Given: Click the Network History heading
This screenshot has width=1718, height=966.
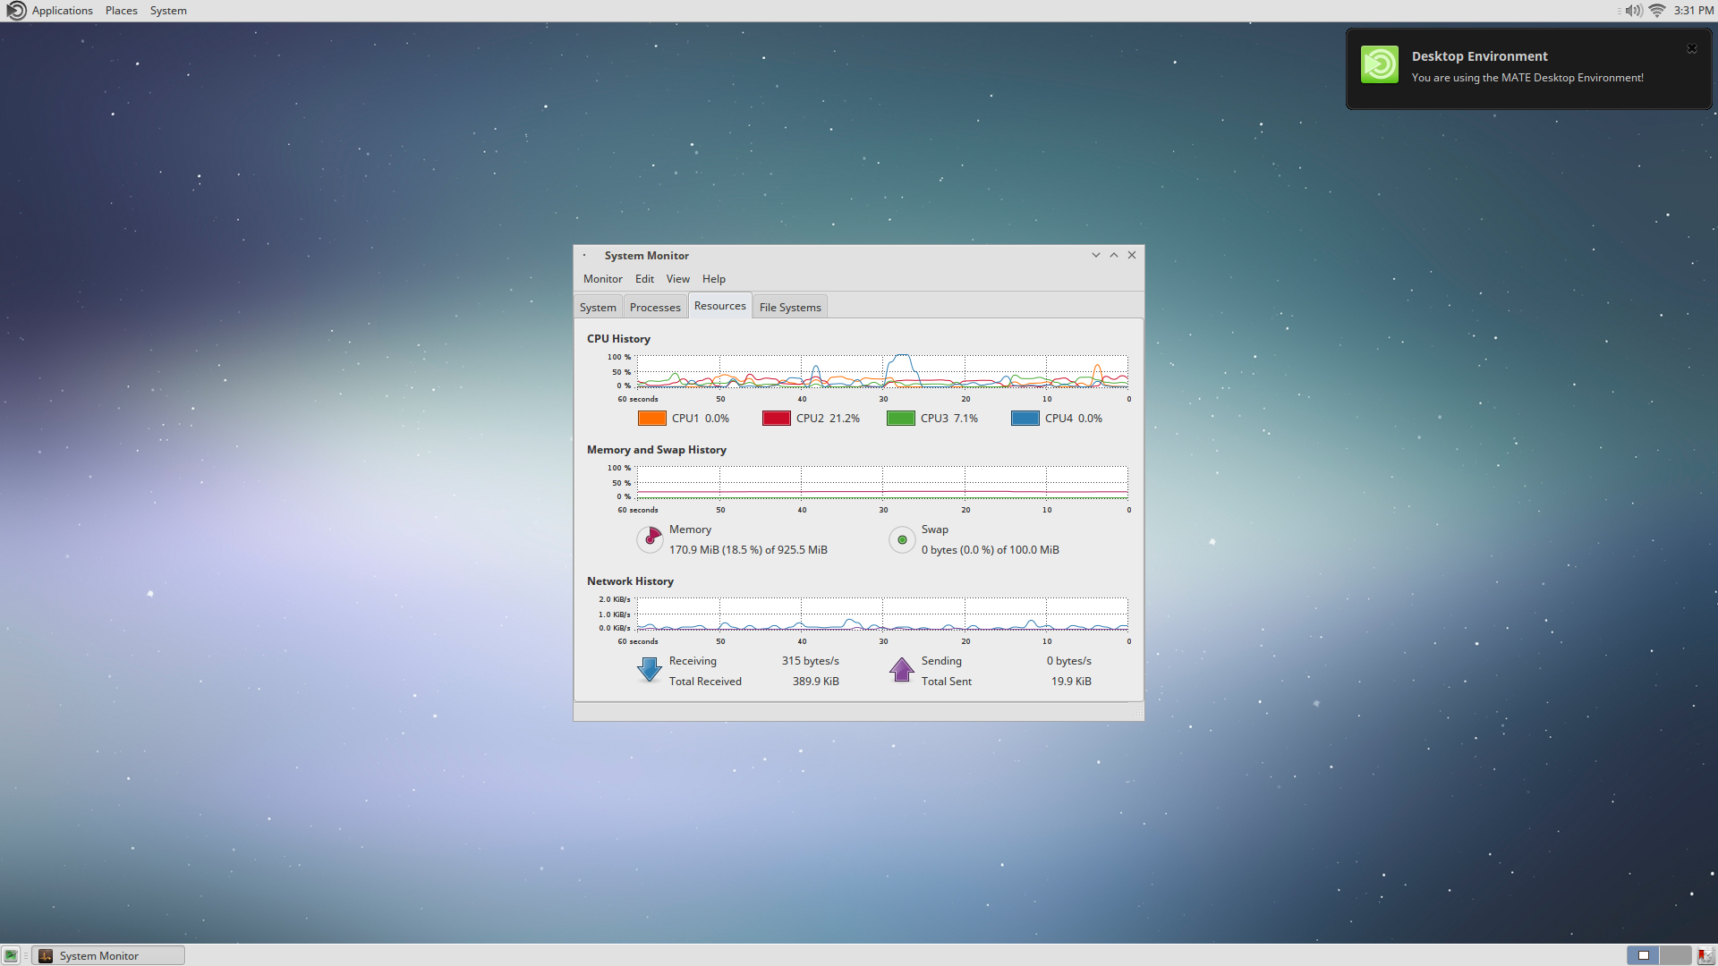Looking at the screenshot, I should (630, 581).
